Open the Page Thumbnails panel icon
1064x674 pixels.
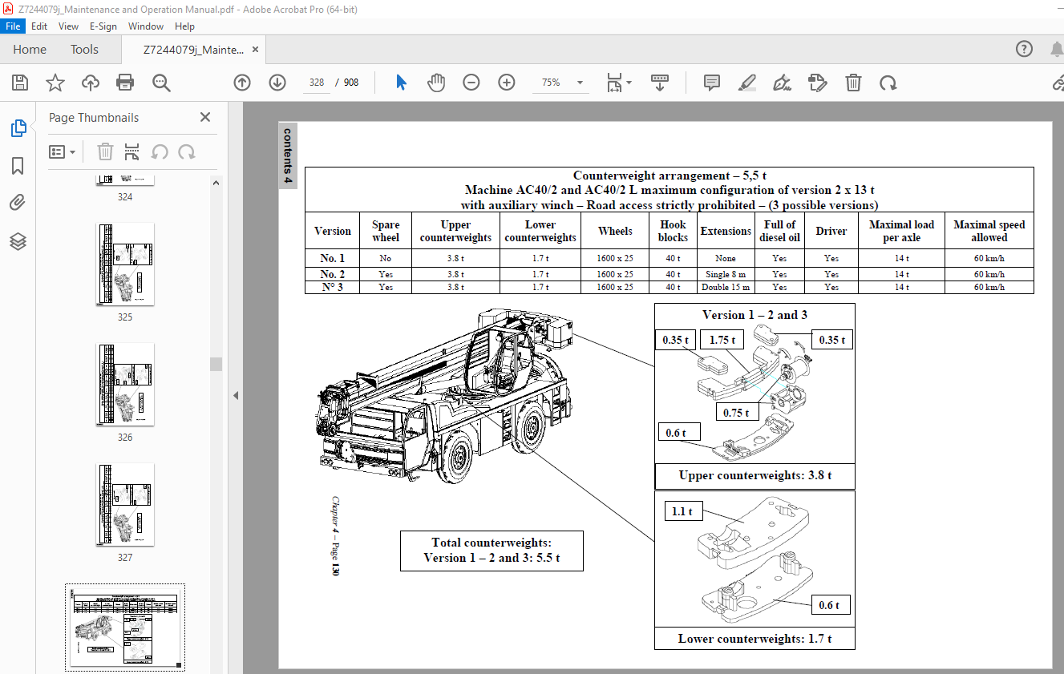(18, 128)
